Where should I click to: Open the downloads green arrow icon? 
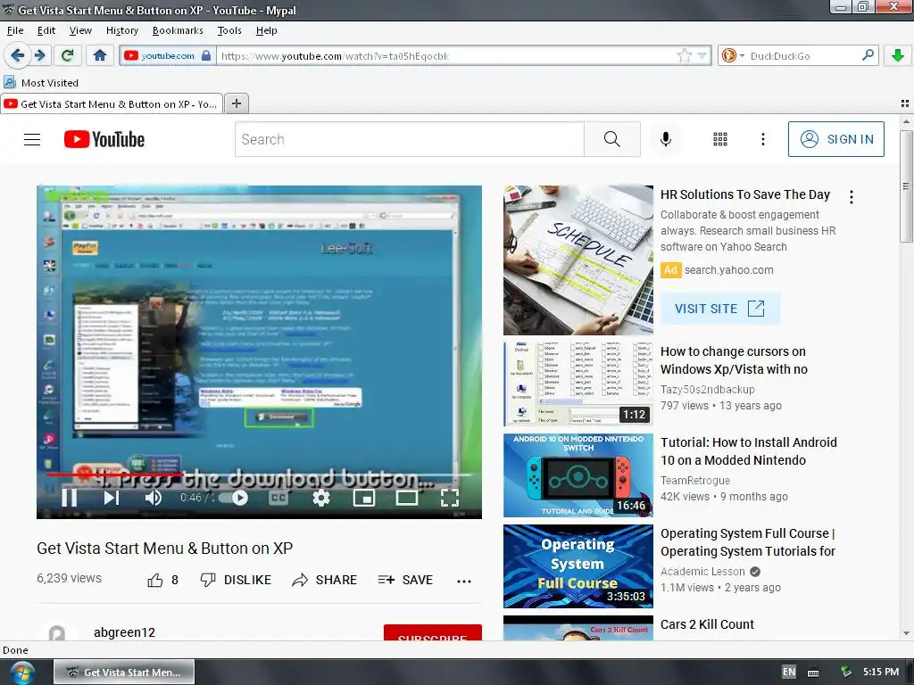tap(898, 55)
